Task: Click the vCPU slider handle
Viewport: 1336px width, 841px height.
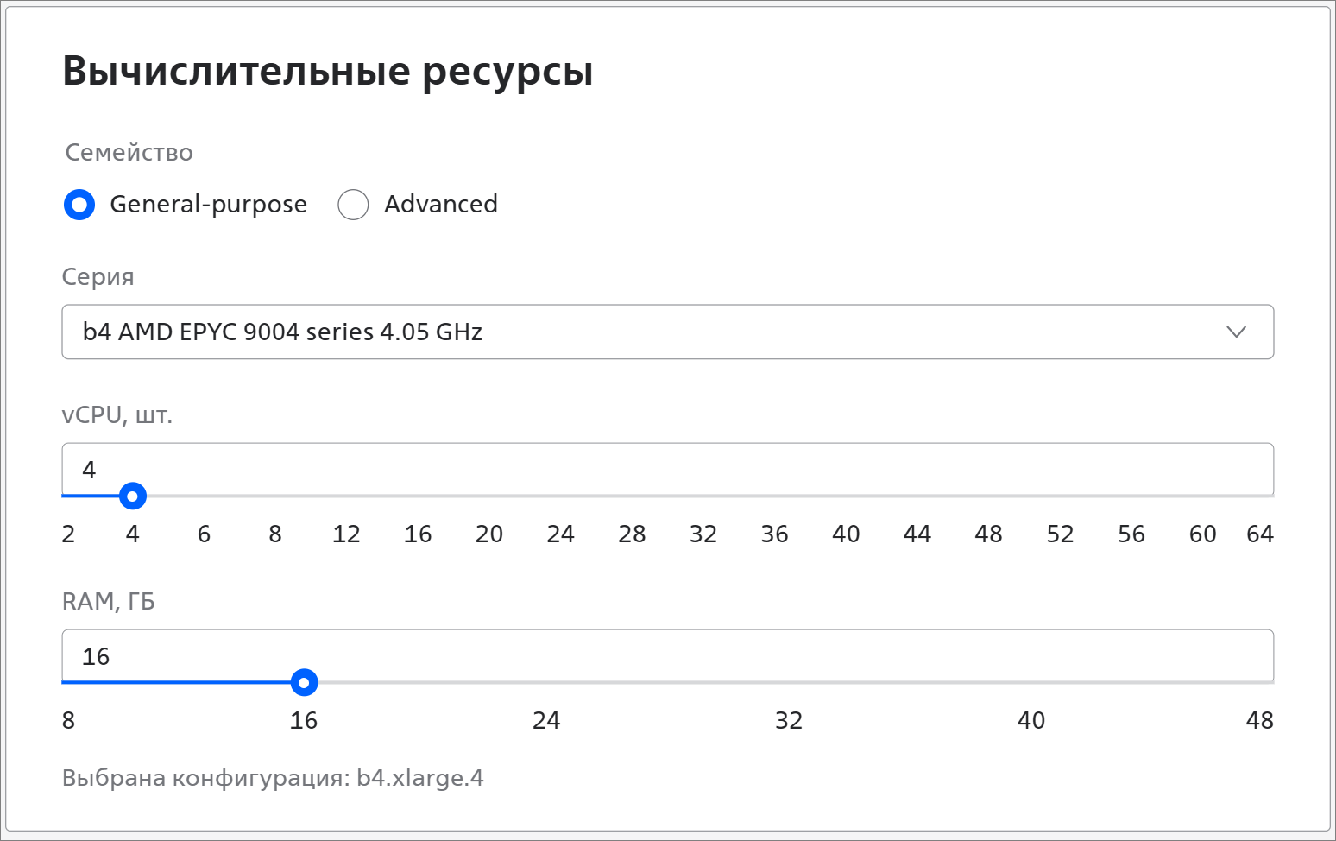Action: coord(132,496)
